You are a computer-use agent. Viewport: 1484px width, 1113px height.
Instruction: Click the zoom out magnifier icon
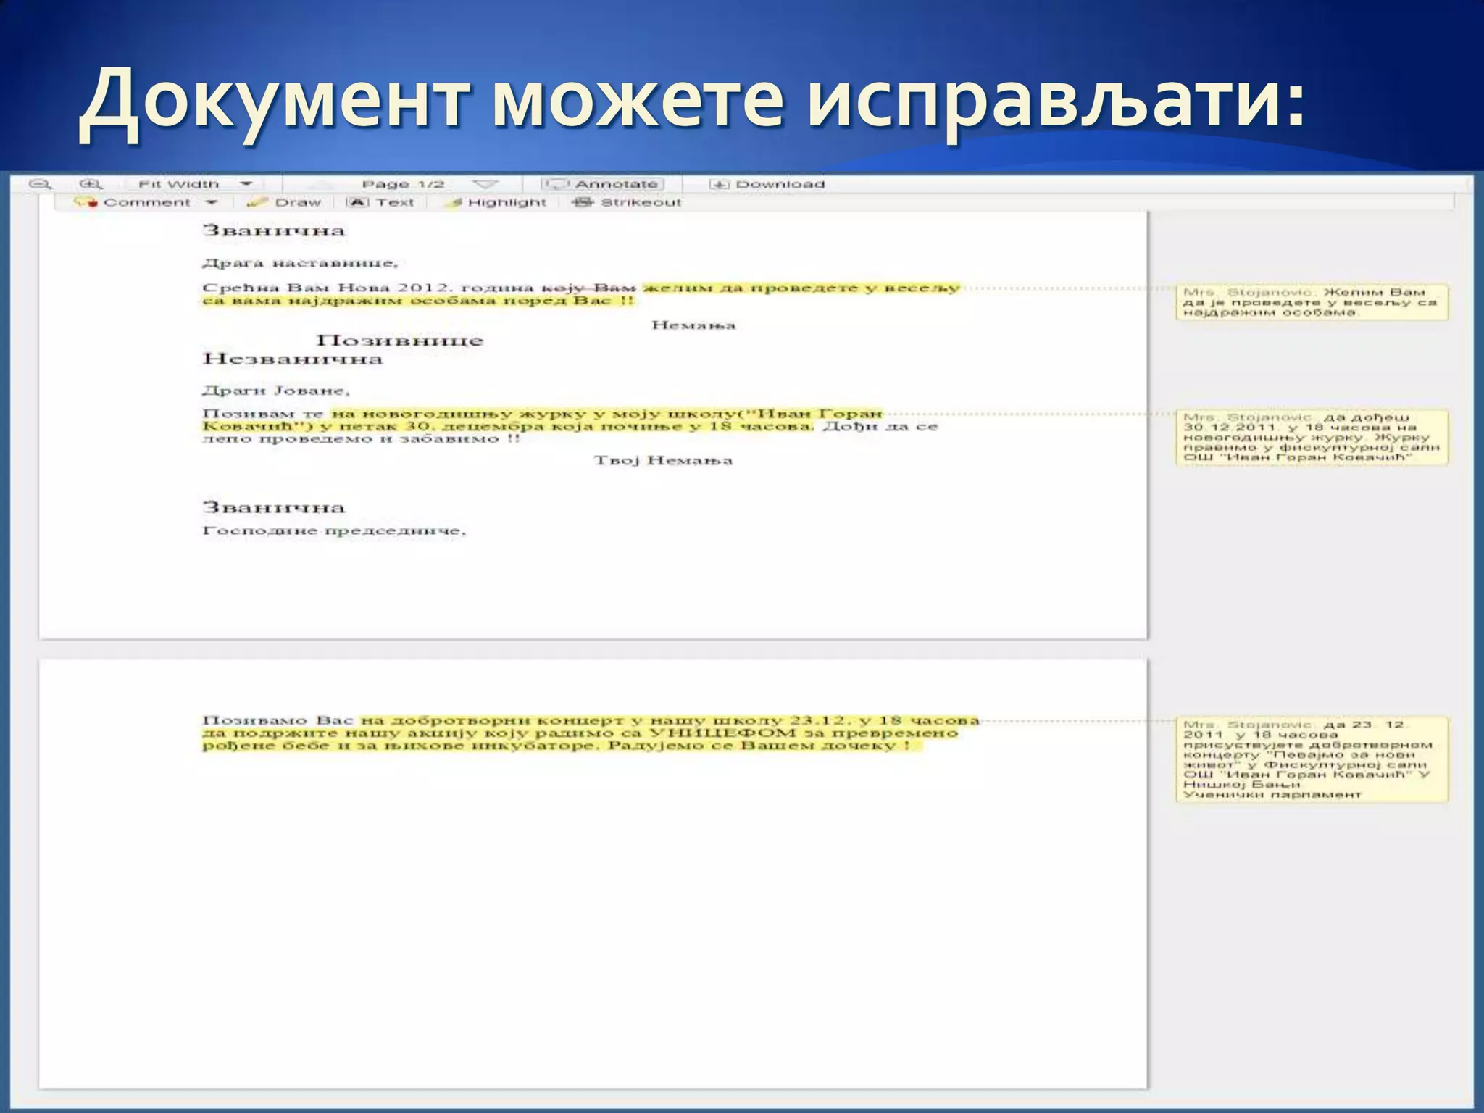pos(40,185)
